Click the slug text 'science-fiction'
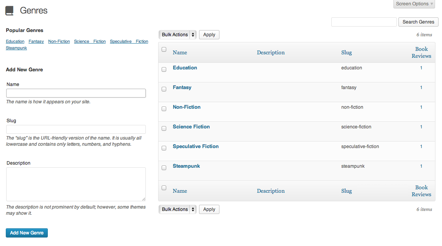This screenshot has height=246, width=442. tap(356, 127)
